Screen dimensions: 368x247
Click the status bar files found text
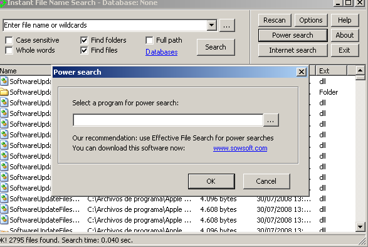click(x=66, y=240)
